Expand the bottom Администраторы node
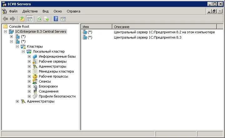The height and width of the screenshot is (138, 225). point(17,102)
